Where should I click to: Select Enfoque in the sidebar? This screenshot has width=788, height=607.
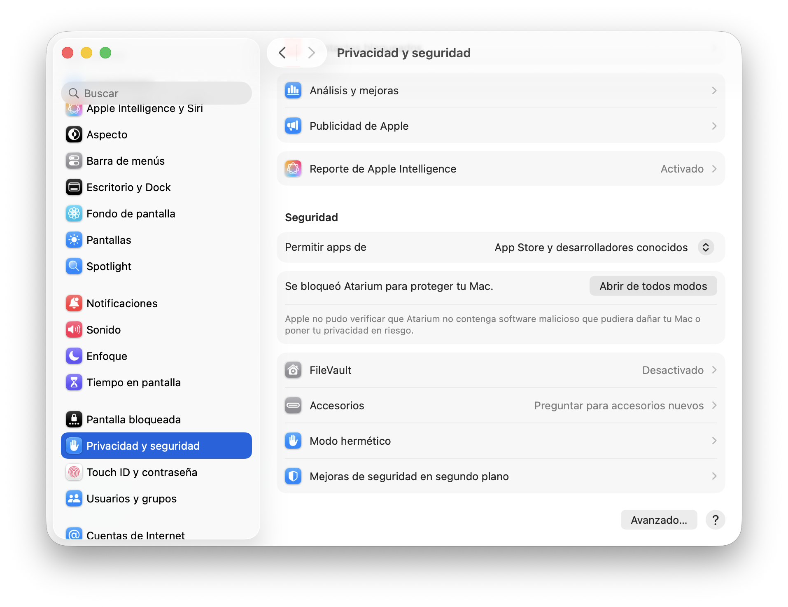click(x=156, y=356)
